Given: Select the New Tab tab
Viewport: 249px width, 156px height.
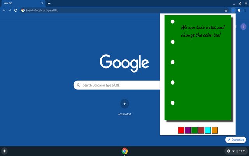Looking at the screenshot, I should [x=23, y=3].
